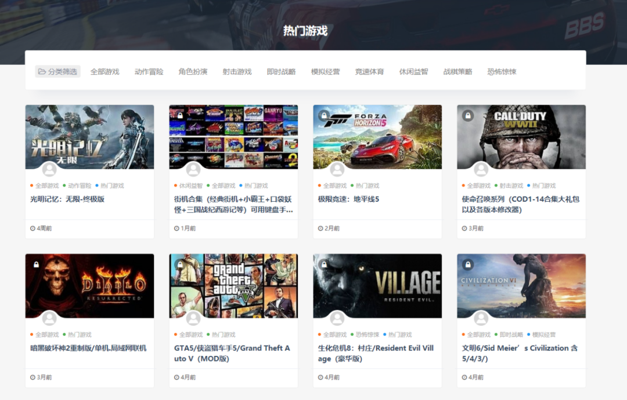Open the 使命召唤系列 title link
The image size is (627, 400).
tap(521, 205)
